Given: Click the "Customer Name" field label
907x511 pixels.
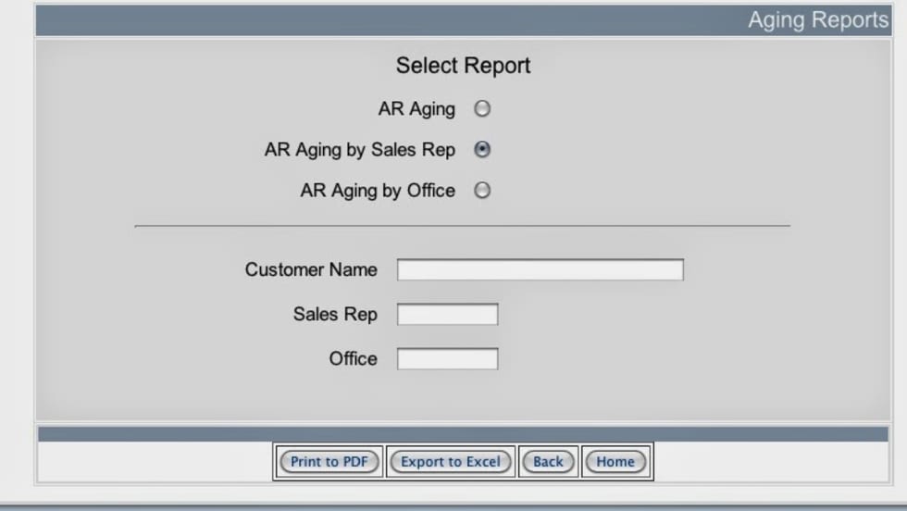Looking at the screenshot, I should (x=311, y=269).
